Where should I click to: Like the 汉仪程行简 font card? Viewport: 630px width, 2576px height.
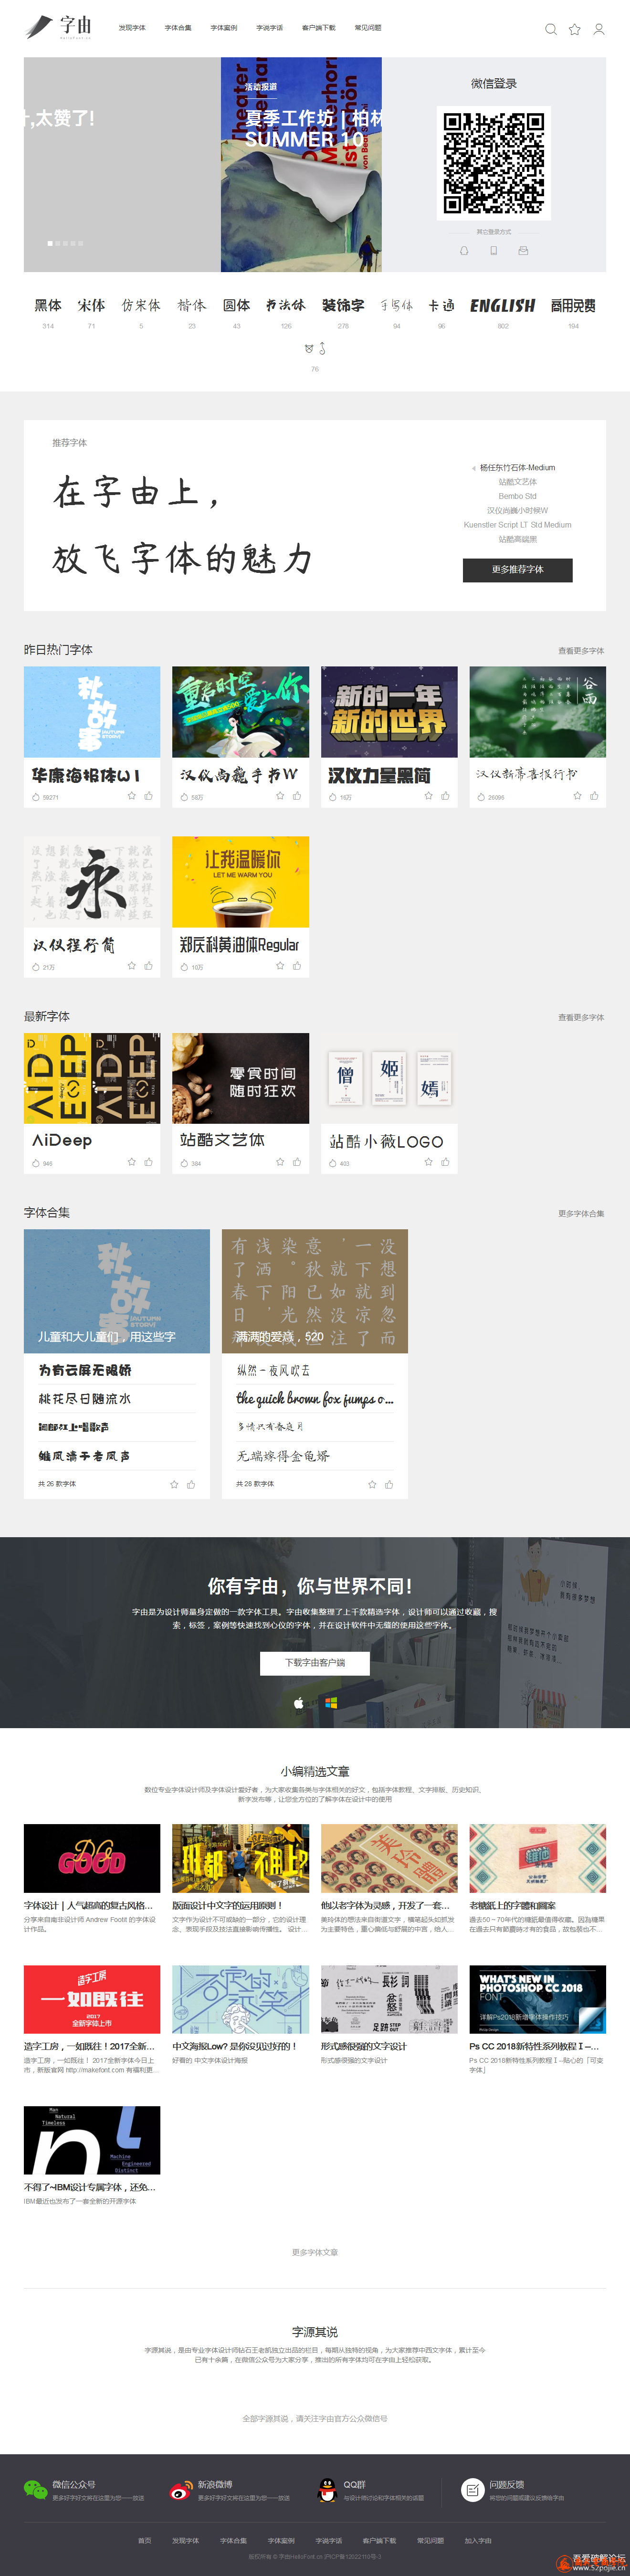click(x=148, y=966)
